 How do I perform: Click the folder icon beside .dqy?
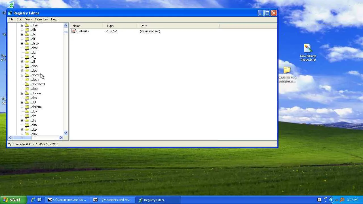(27, 111)
